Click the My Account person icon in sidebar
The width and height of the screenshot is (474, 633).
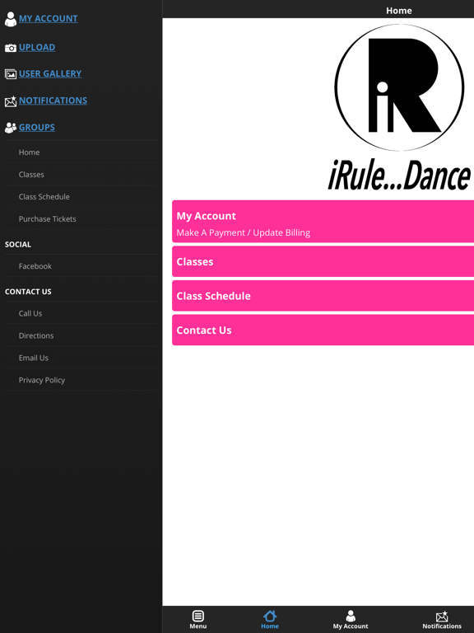point(11,19)
